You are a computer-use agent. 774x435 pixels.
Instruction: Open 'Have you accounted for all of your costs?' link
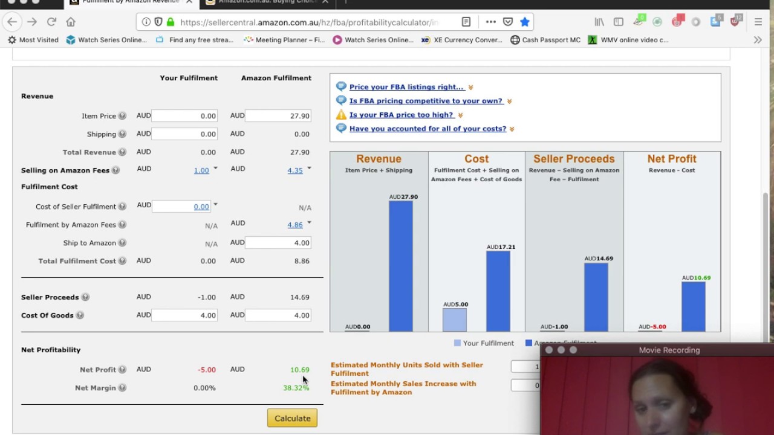coord(428,129)
